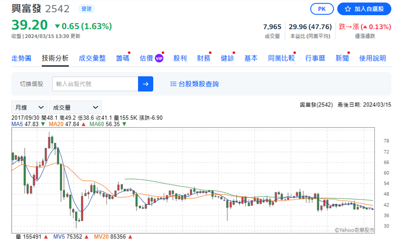Click the purple VIP badge icon

click(159, 58)
